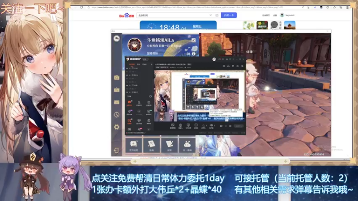Click the browser favorites star icon
The image size is (358, 201).
tap(334, 7)
